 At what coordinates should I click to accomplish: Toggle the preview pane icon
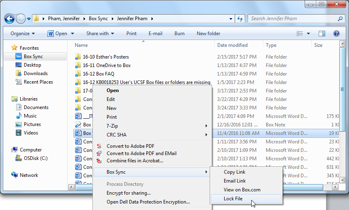(x=322, y=34)
